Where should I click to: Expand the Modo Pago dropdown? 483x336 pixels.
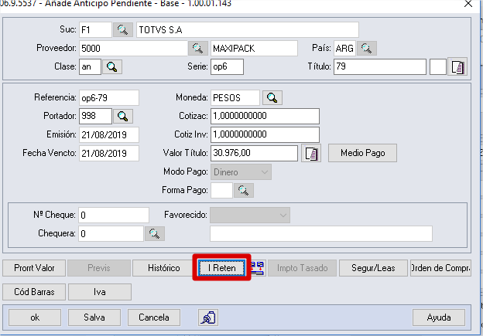point(241,171)
